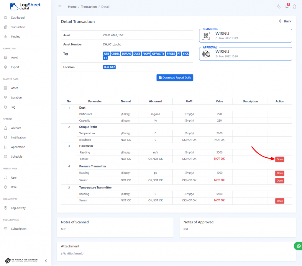This screenshot has height=266, width=302.
Task: Click the Schedule calendar icon
Action: [x=6, y=156]
